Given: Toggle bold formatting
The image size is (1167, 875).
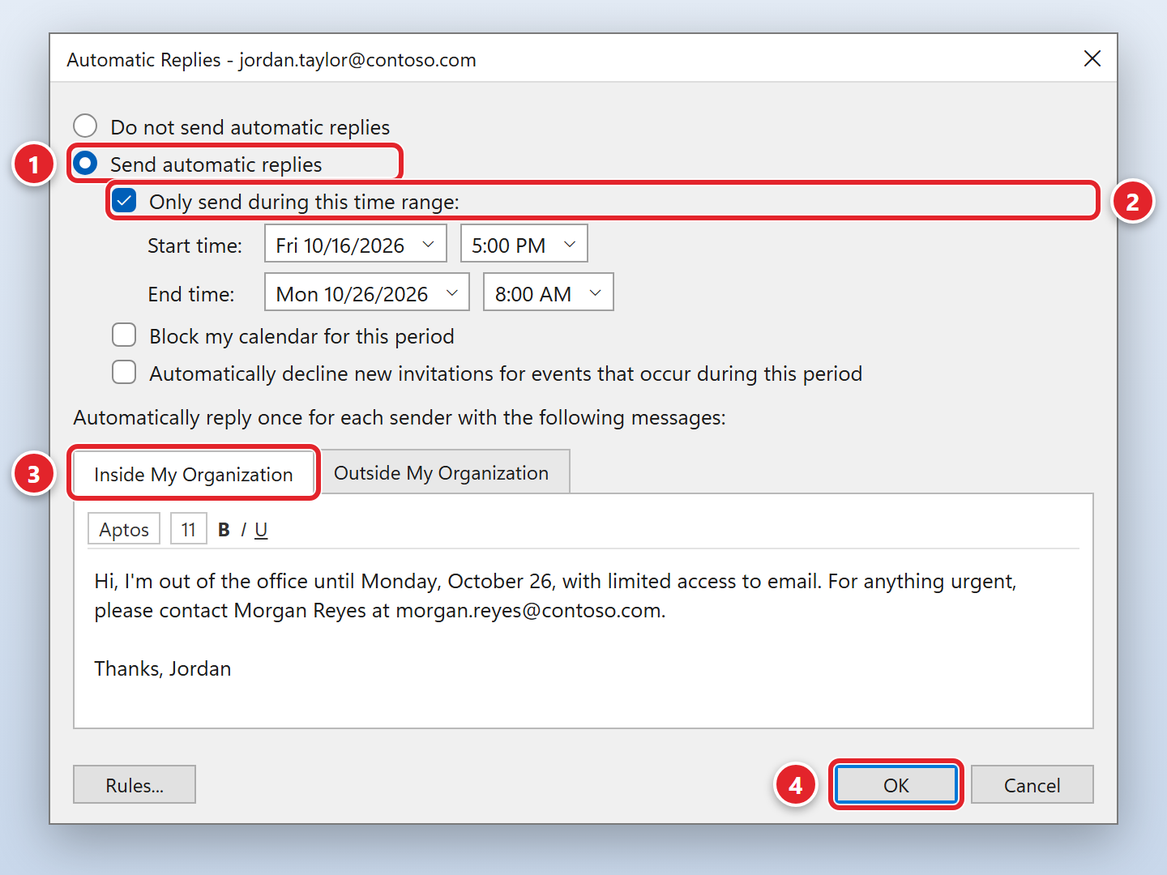Looking at the screenshot, I should click(224, 530).
